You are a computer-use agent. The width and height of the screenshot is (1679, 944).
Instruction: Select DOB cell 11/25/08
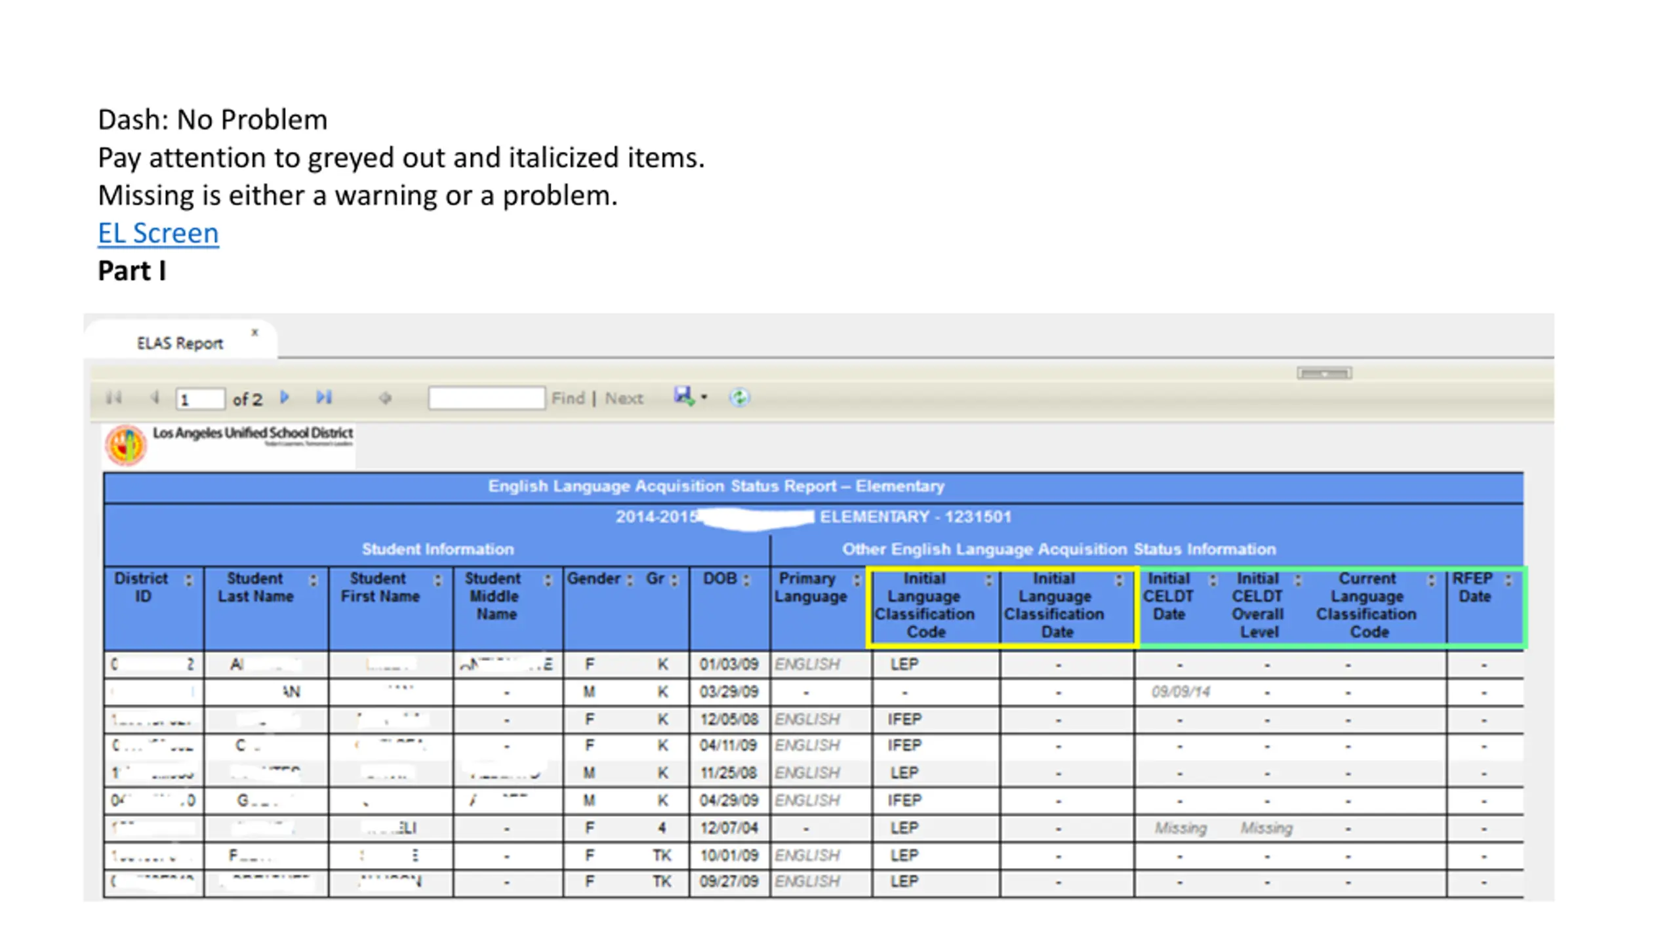tap(729, 774)
